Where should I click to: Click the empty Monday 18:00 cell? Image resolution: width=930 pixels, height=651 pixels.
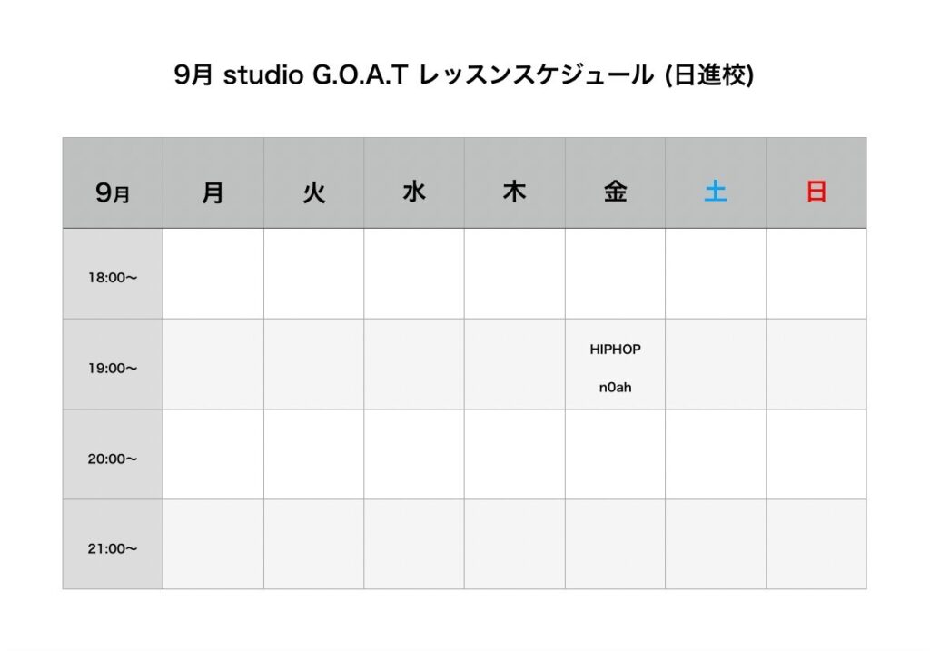213,273
